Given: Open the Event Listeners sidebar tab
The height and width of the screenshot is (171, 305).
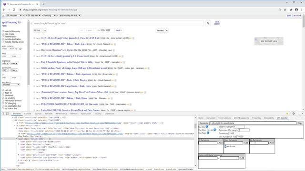Looking at the screenshot, I should click(x=224, y=118).
